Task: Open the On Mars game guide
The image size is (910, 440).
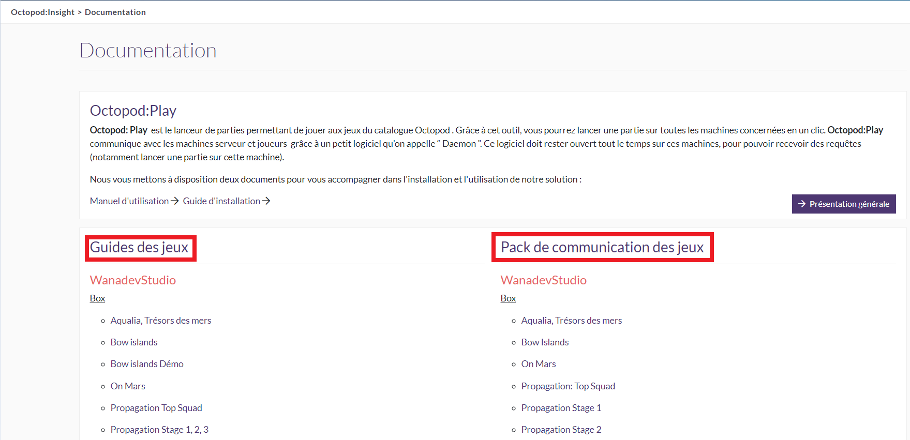Action: coord(128,386)
